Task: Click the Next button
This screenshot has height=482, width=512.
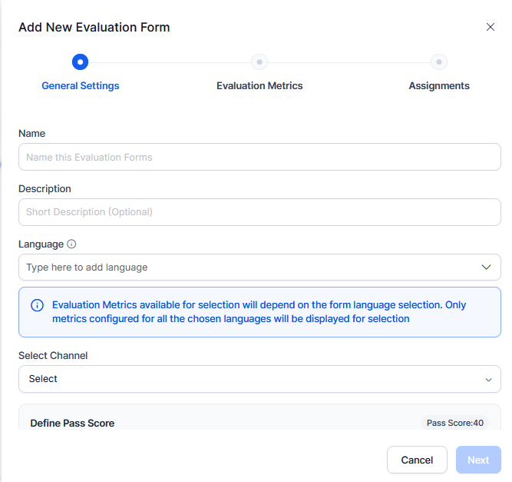Action: click(x=478, y=460)
